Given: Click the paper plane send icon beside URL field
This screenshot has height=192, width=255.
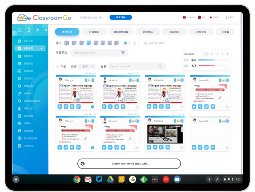Looking at the screenshot, I should pos(123,53).
